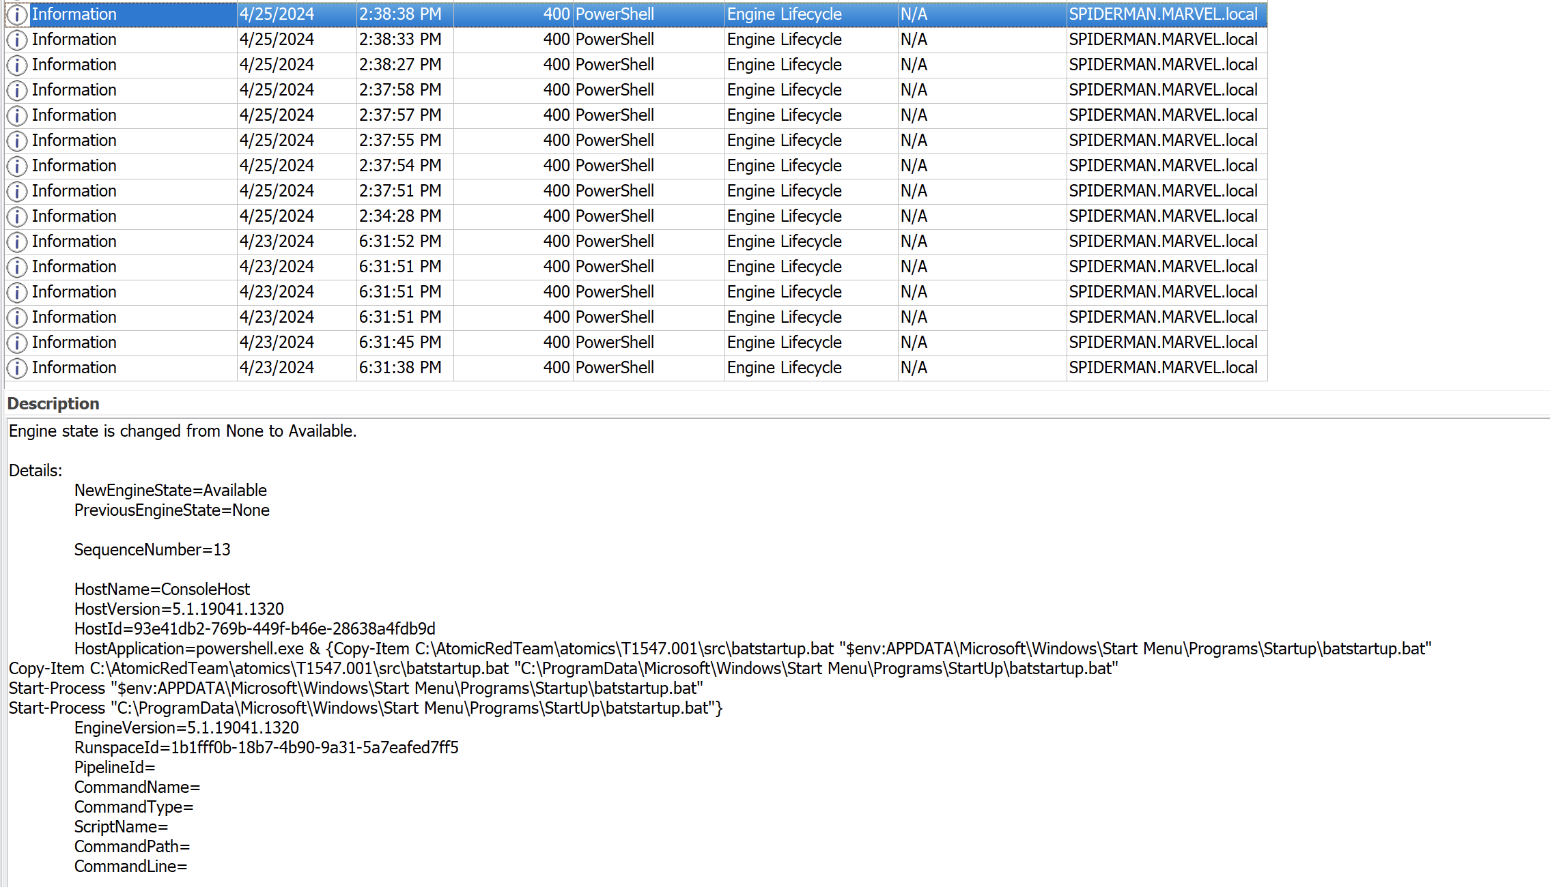This screenshot has width=1550, height=887.
Task: Click the ScriptName= line
Action: [x=121, y=827]
